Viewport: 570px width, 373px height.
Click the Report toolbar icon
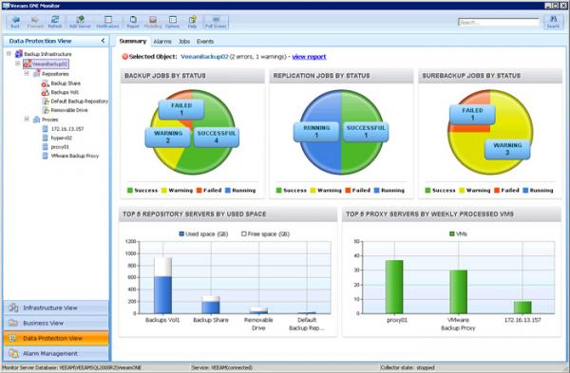pos(133,22)
